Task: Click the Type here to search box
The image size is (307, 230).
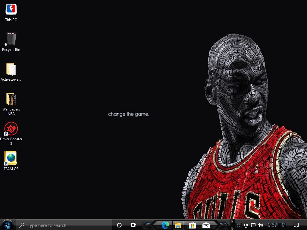Action: click(x=64, y=225)
